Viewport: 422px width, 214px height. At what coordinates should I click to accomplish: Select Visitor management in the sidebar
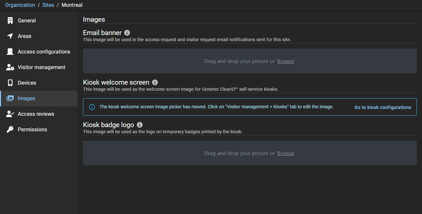coord(41,67)
